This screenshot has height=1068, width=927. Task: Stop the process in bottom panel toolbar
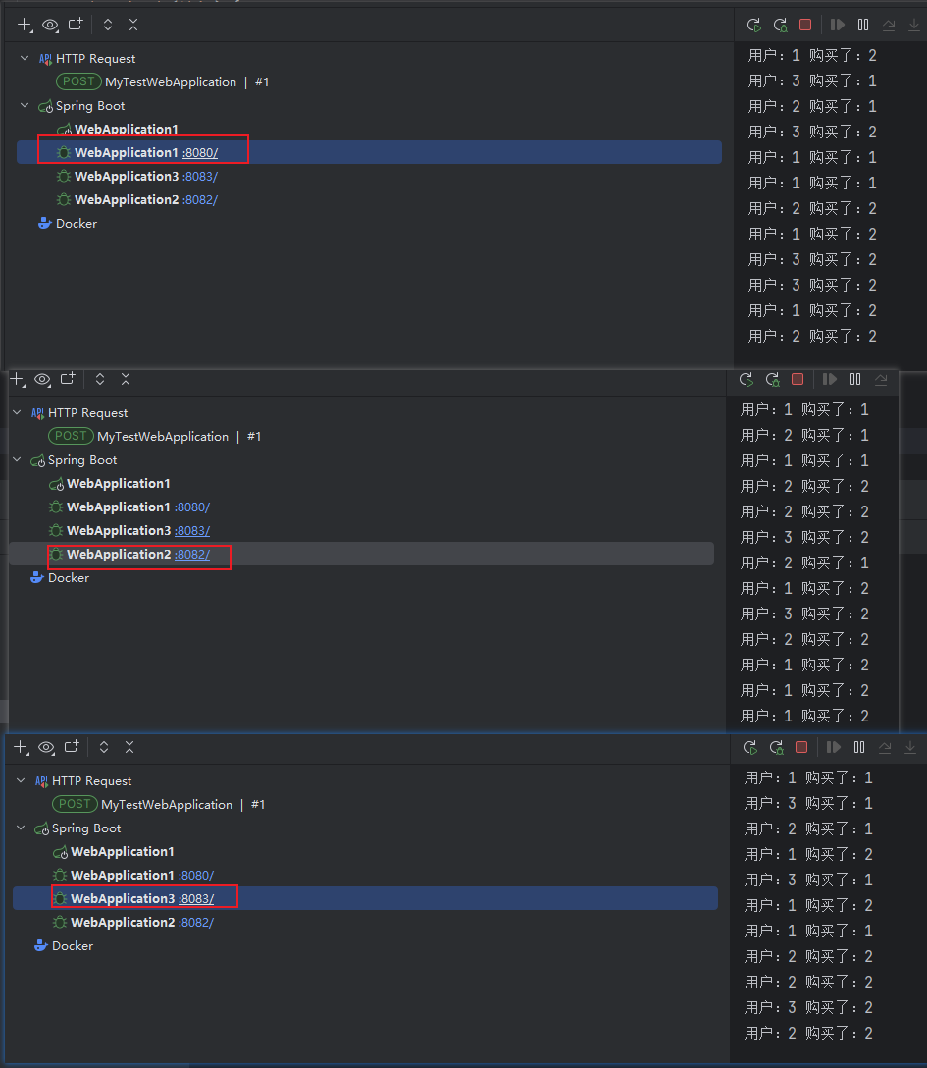tap(801, 747)
